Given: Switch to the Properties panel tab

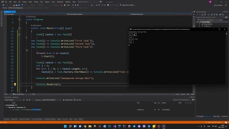Looking at the screenshot, I should 225,116.
